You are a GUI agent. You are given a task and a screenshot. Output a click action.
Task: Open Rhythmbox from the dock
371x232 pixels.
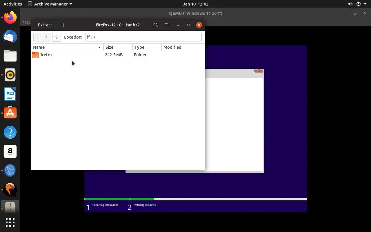(10, 75)
